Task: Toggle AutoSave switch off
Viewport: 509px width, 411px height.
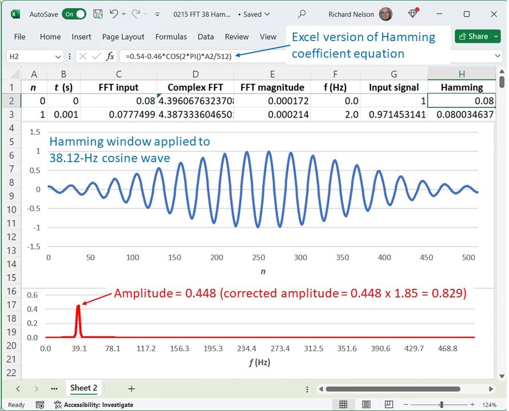Action: point(74,14)
